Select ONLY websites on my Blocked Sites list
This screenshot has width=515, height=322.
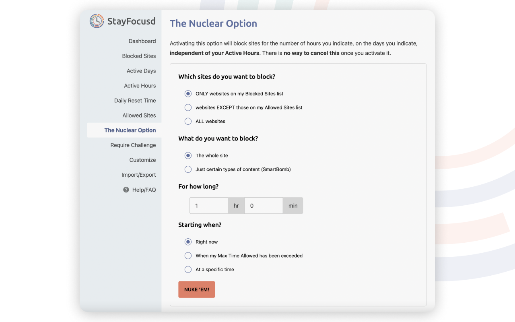[188, 93]
